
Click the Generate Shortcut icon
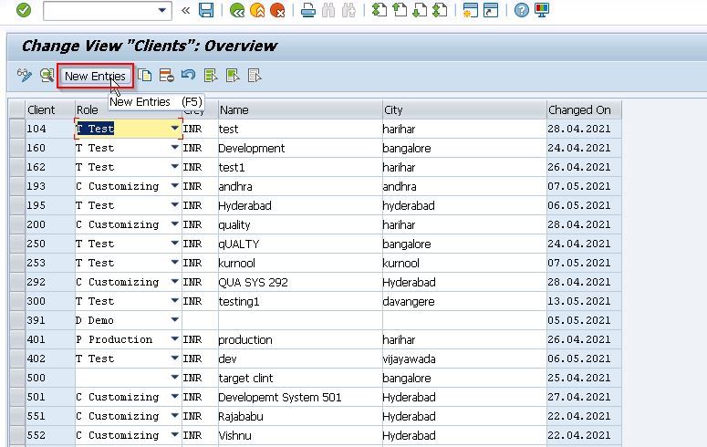click(x=491, y=10)
